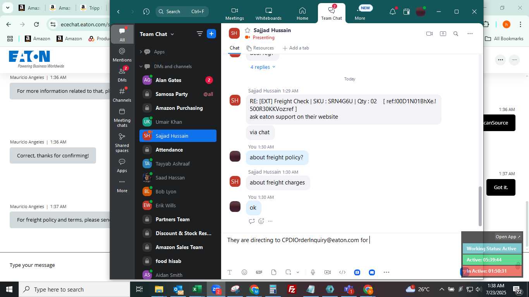Click the screenshot capture icon
Viewport: 529px width, 297px height.
point(288,272)
